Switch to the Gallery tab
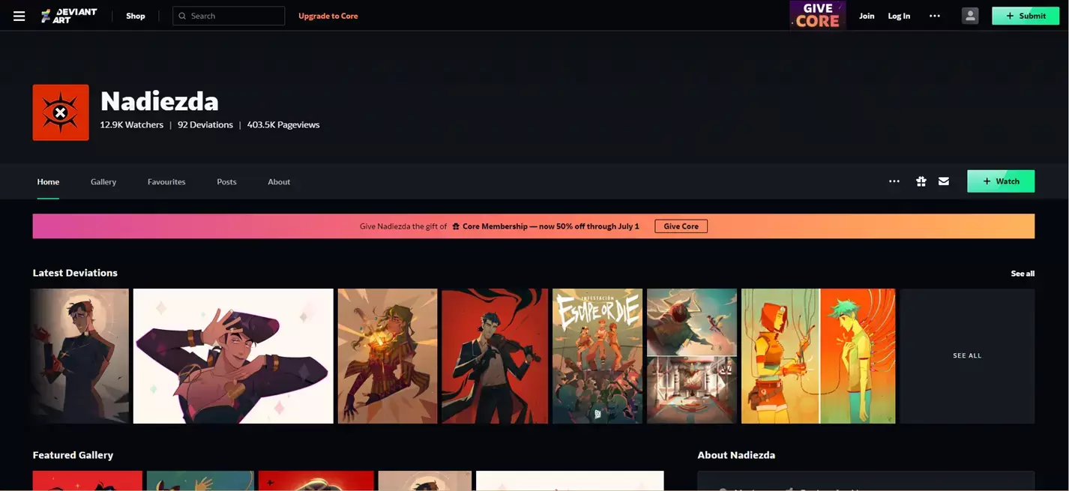 tap(103, 181)
